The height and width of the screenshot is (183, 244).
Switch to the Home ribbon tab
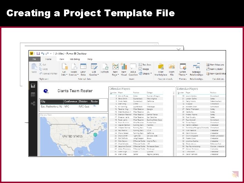(48, 59)
